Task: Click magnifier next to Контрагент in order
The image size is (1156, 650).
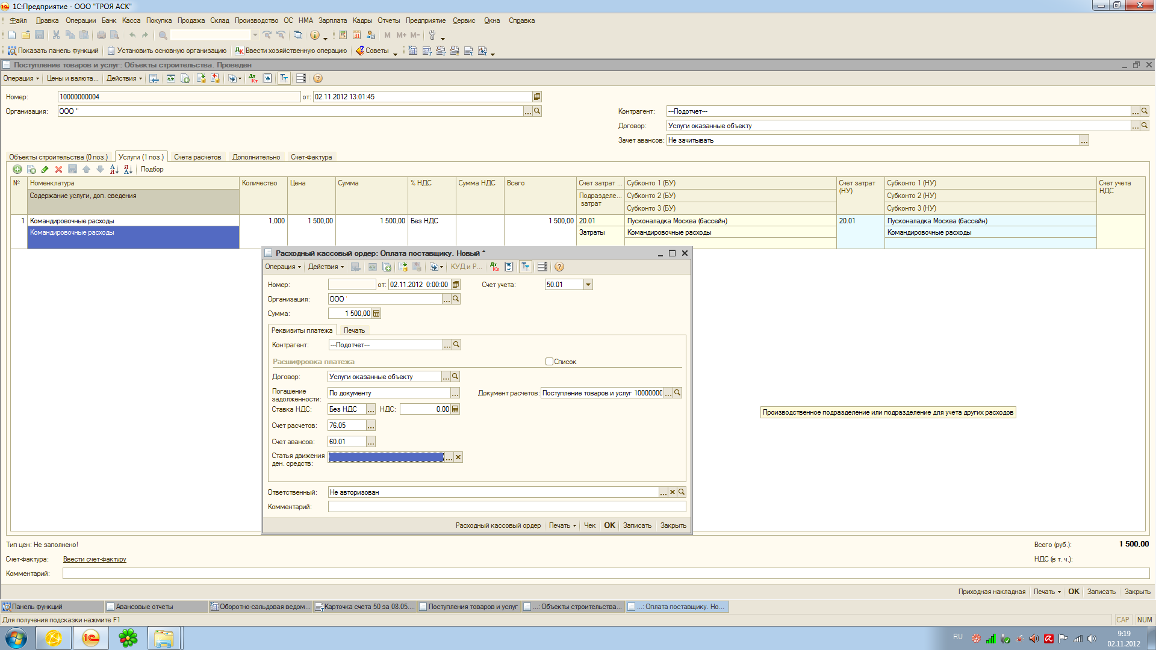Action: (x=456, y=345)
